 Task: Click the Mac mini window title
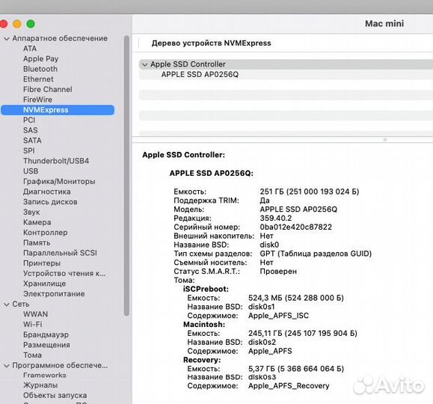384,24
